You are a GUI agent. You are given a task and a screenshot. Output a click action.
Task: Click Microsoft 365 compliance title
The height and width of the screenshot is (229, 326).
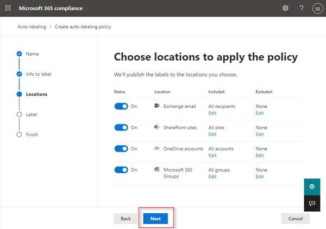coord(51,8)
